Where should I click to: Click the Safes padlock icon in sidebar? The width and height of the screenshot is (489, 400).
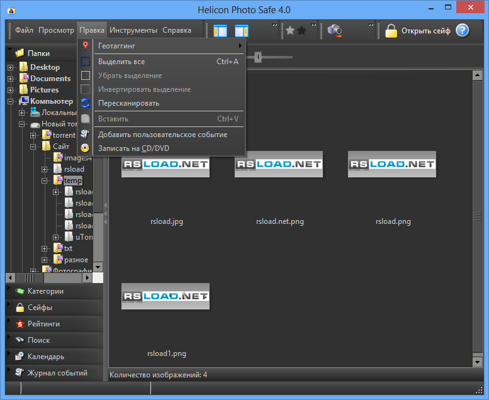[x=20, y=308]
